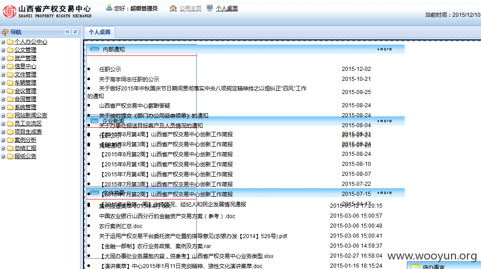The image size is (481, 269).
Task: Expand the 系统管理 tree node
Action: click(3, 107)
